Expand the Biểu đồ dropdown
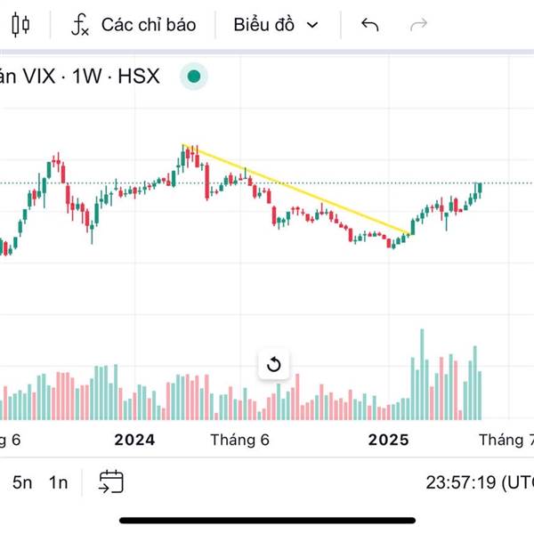 [x=276, y=25]
